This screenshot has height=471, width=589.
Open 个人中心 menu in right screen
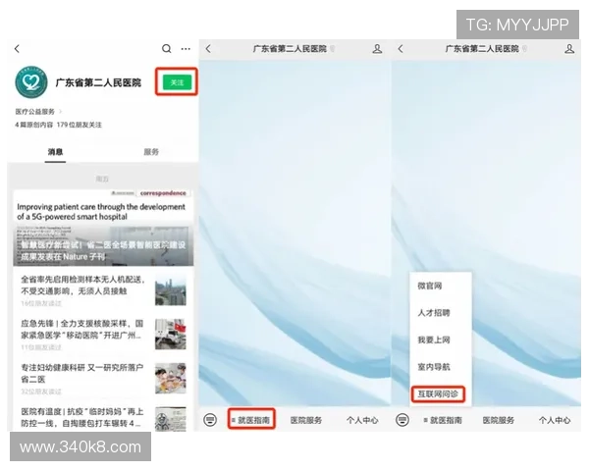pyautogui.click(x=555, y=420)
